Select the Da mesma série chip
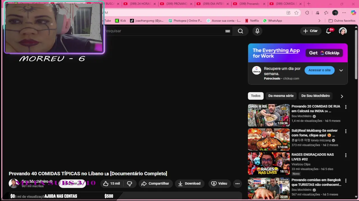359x201 pixels. 281,96
